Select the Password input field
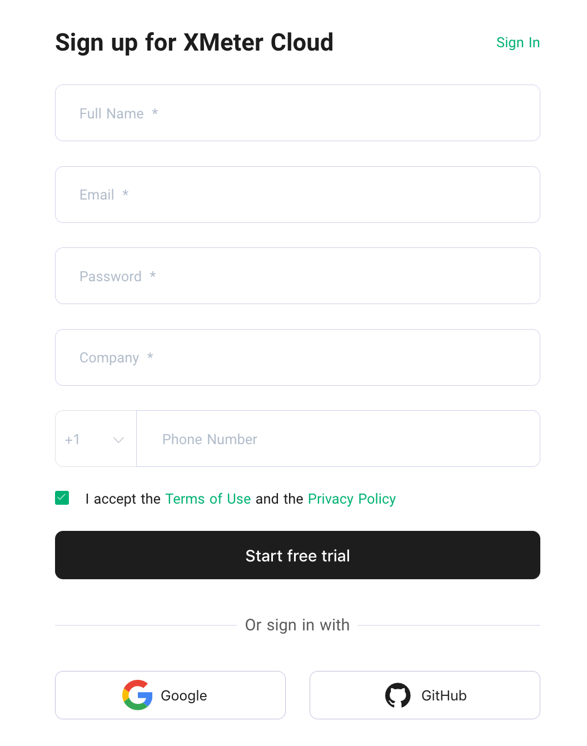Viewport: 587px width, 746px height. click(297, 276)
